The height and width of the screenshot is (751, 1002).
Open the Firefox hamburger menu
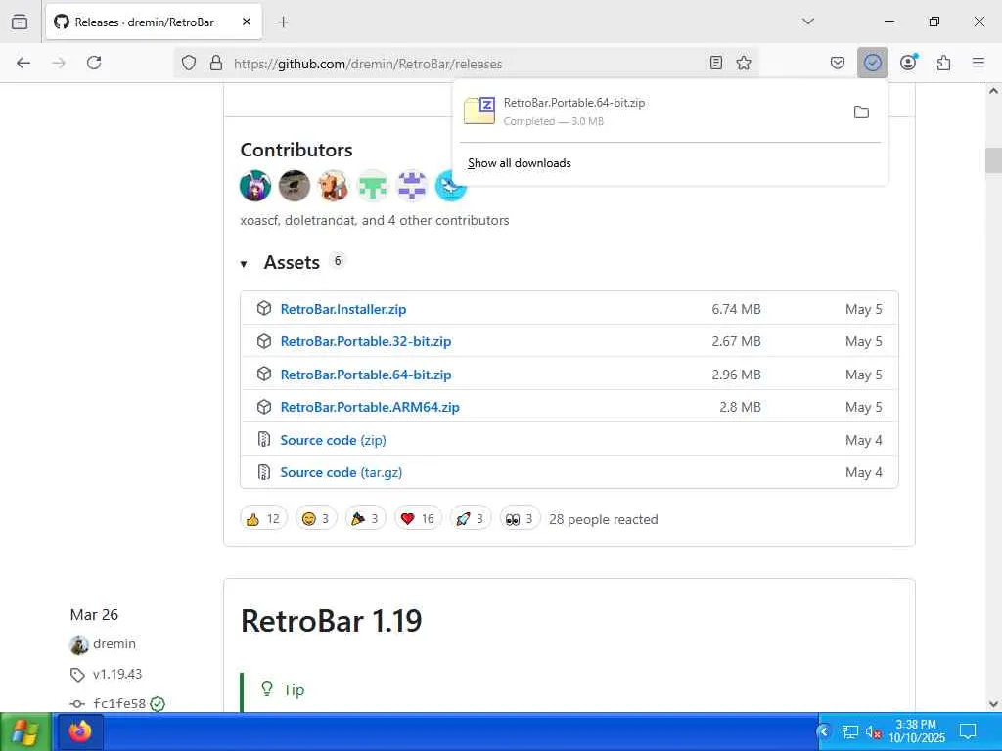tap(979, 63)
